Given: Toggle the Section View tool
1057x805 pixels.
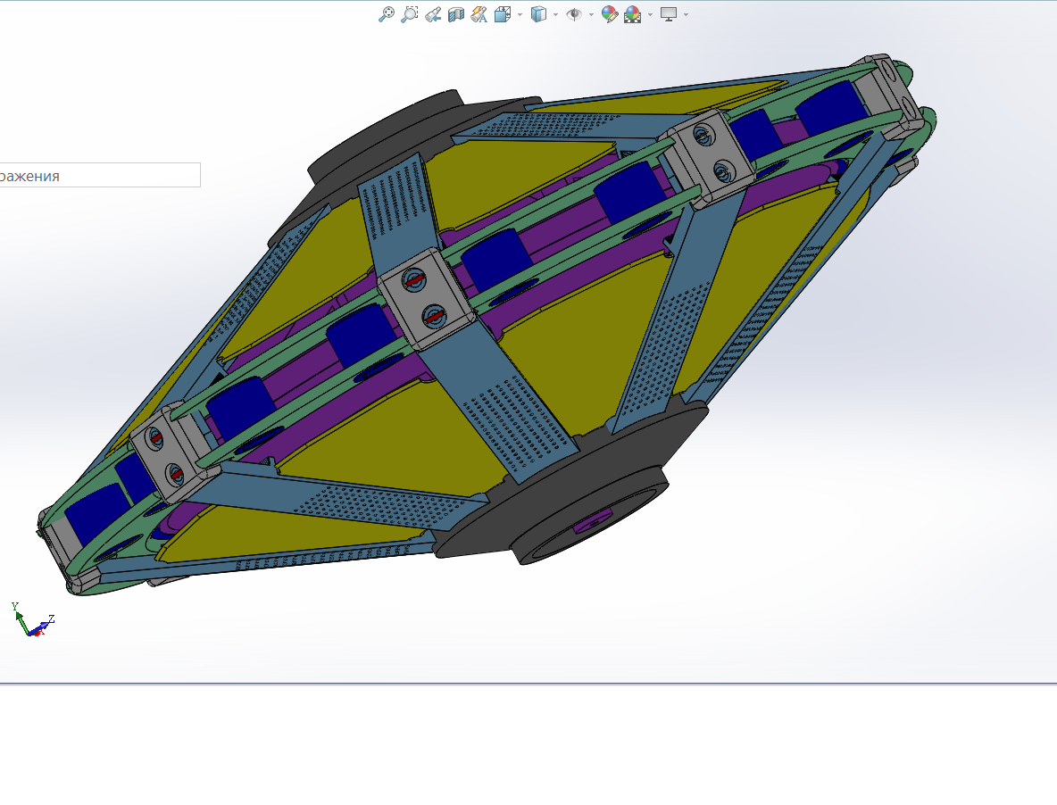Looking at the screenshot, I should (455, 14).
